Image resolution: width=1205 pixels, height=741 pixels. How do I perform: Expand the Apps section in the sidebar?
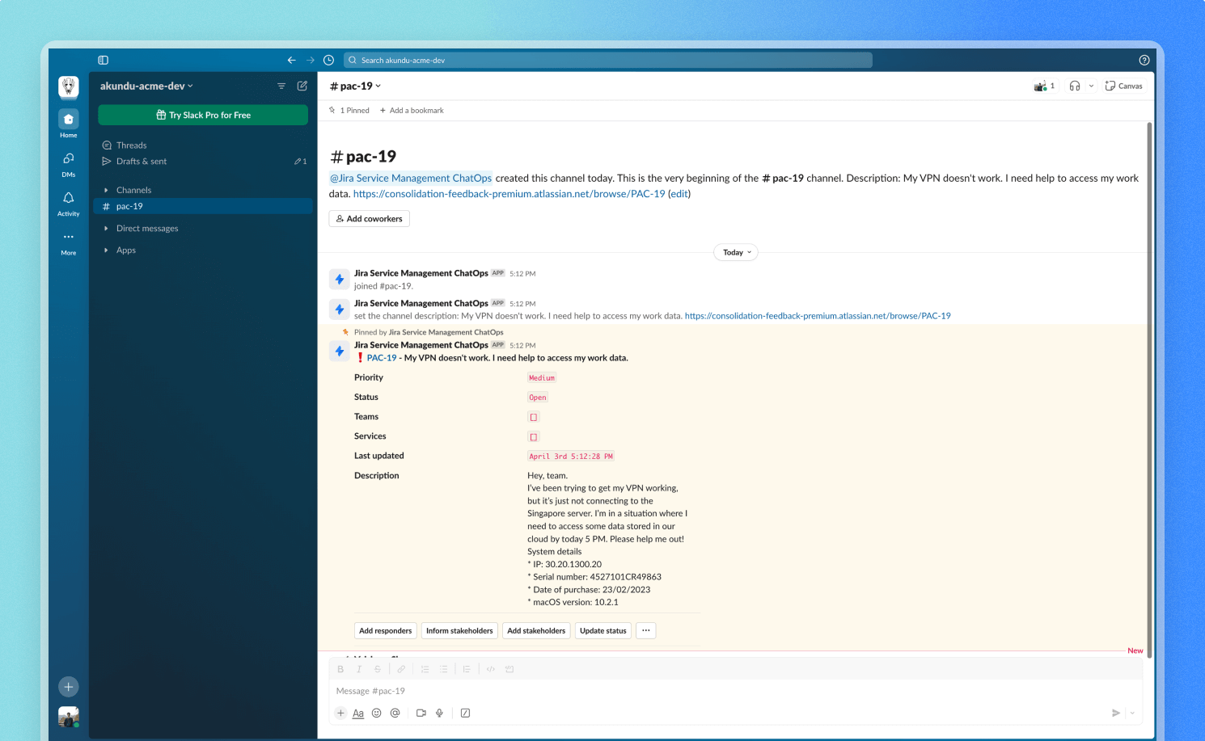106,250
